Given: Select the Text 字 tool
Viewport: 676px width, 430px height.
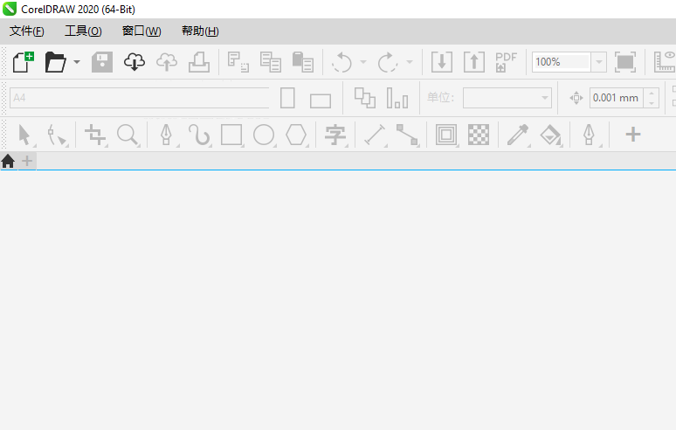Looking at the screenshot, I should (335, 135).
